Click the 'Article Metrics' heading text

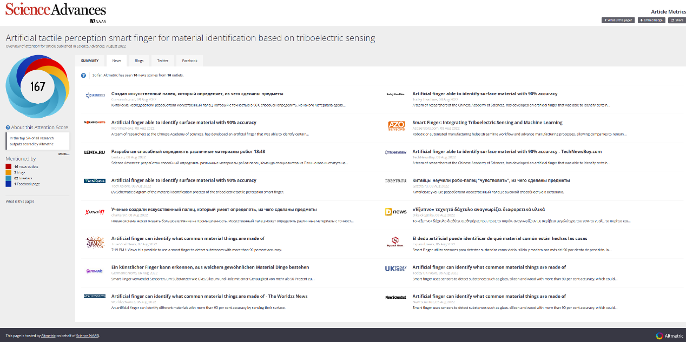click(x=668, y=11)
